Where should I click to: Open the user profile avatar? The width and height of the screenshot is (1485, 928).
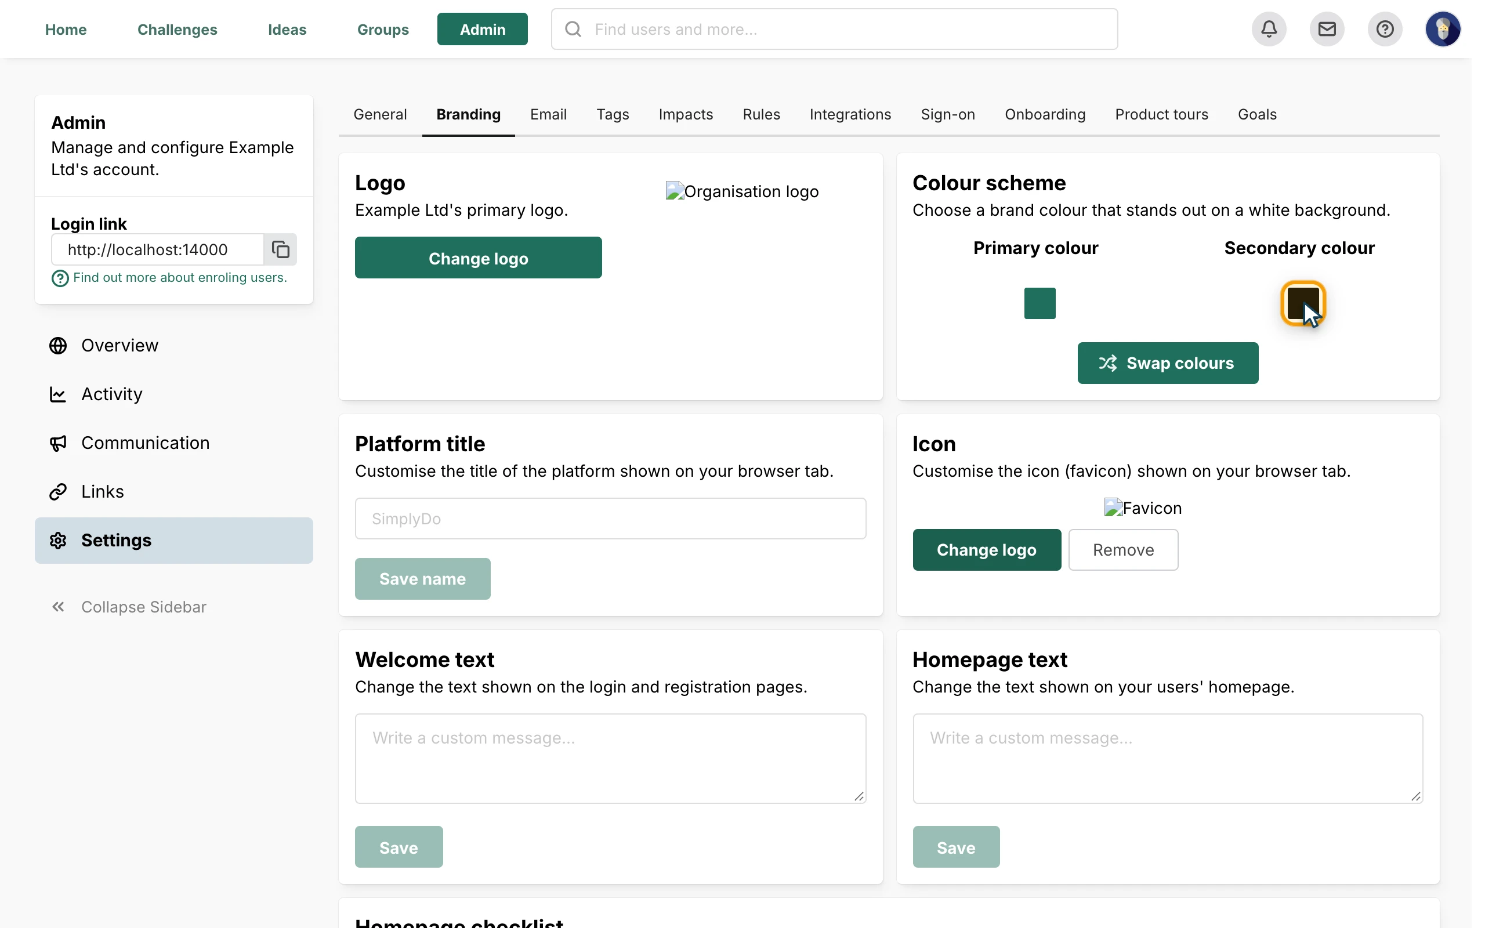coord(1443,29)
